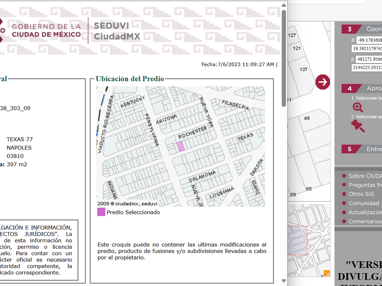Click the field showing 2144225.03512

tap(367, 68)
